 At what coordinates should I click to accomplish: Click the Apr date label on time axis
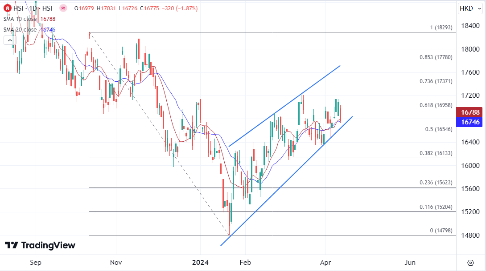(325, 263)
